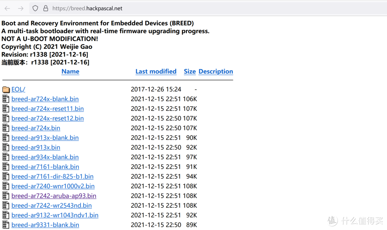This screenshot has height=230, width=387.
Task: Sort listing by Description column
Action: tap(216, 72)
